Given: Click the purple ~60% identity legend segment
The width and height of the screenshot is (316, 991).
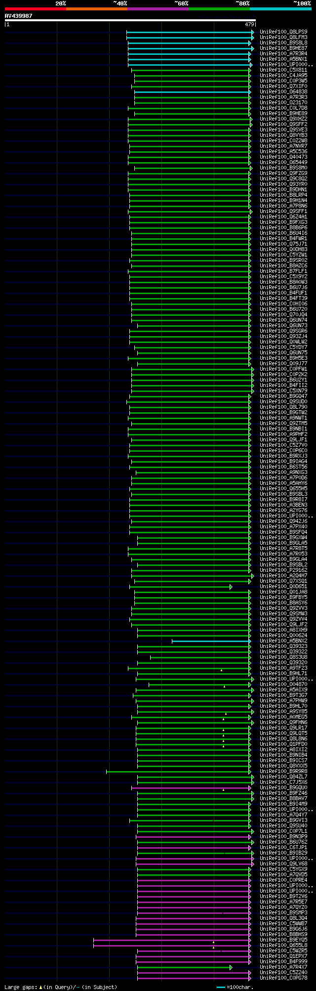Looking at the screenshot, I should (x=158, y=9).
